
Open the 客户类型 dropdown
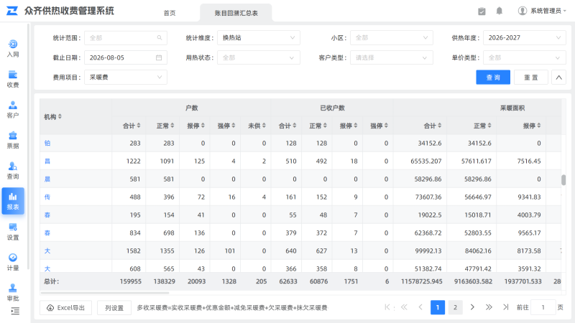tap(391, 57)
